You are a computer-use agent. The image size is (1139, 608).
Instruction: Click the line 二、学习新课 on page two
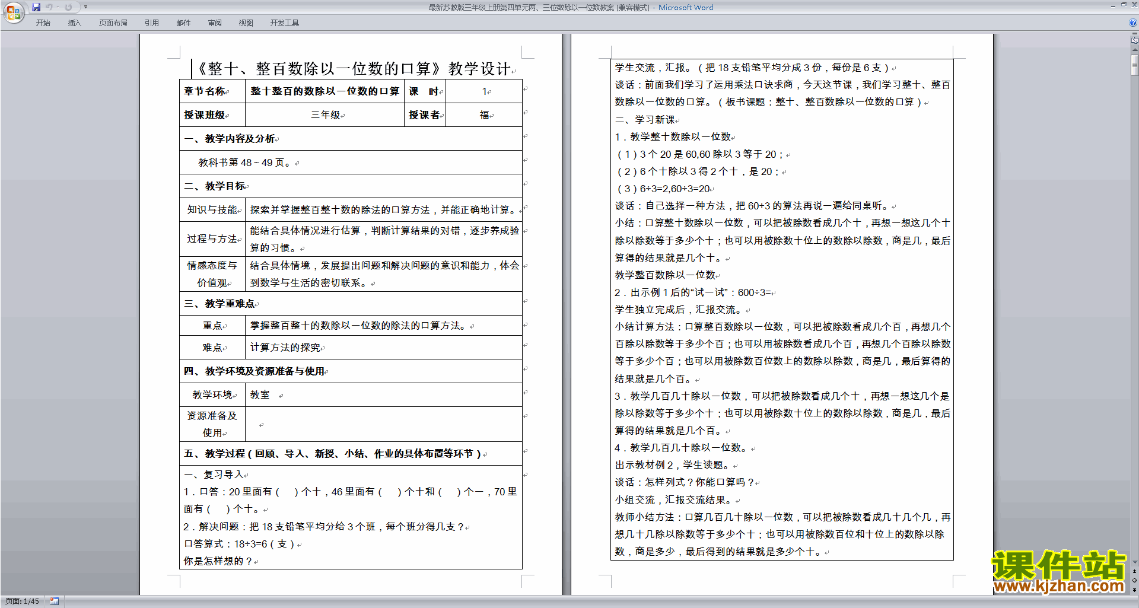tap(647, 120)
